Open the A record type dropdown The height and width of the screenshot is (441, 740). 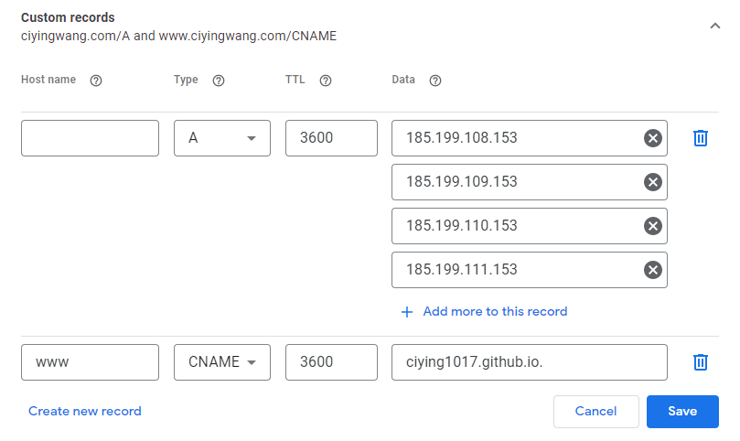pyautogui.click(x=222, y=138)
